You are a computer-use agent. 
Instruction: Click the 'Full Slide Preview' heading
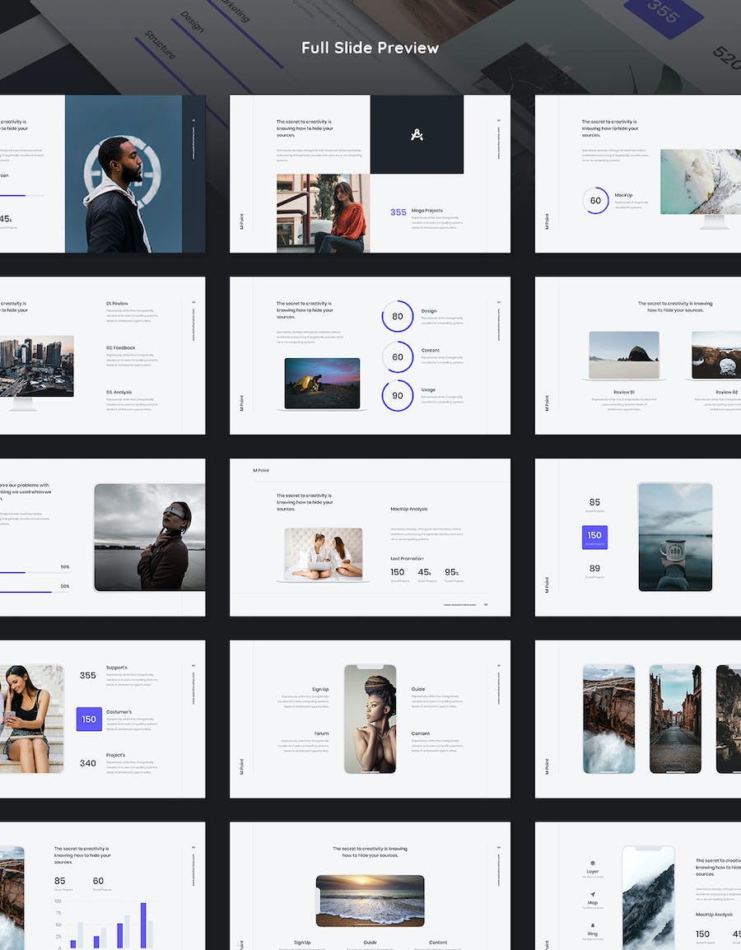point(370,48)
